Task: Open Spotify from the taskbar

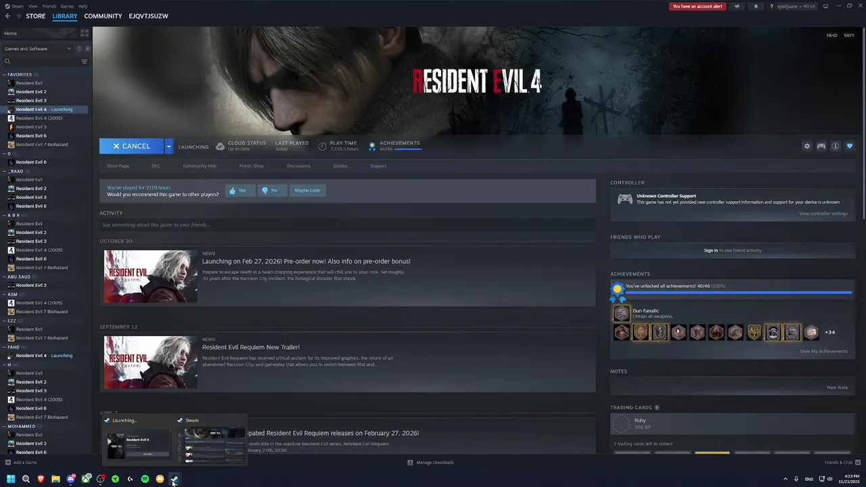Action: 145,479
